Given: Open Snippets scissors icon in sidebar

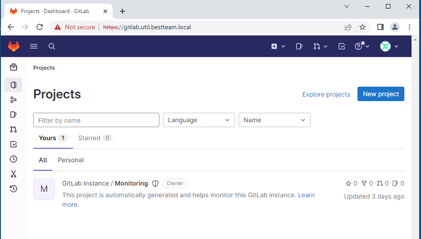Looking at the screenshot, I should pyautogui.click(x=14, y=174).
